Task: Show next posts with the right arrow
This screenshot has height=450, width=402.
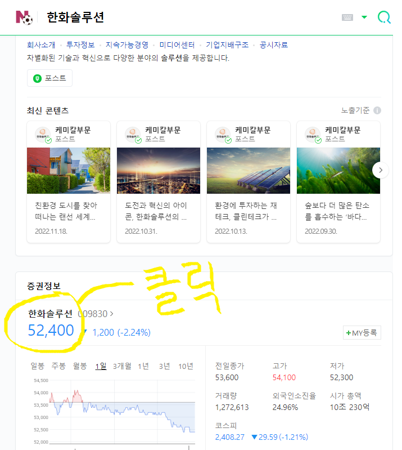Action: click(x=381, y=170)
